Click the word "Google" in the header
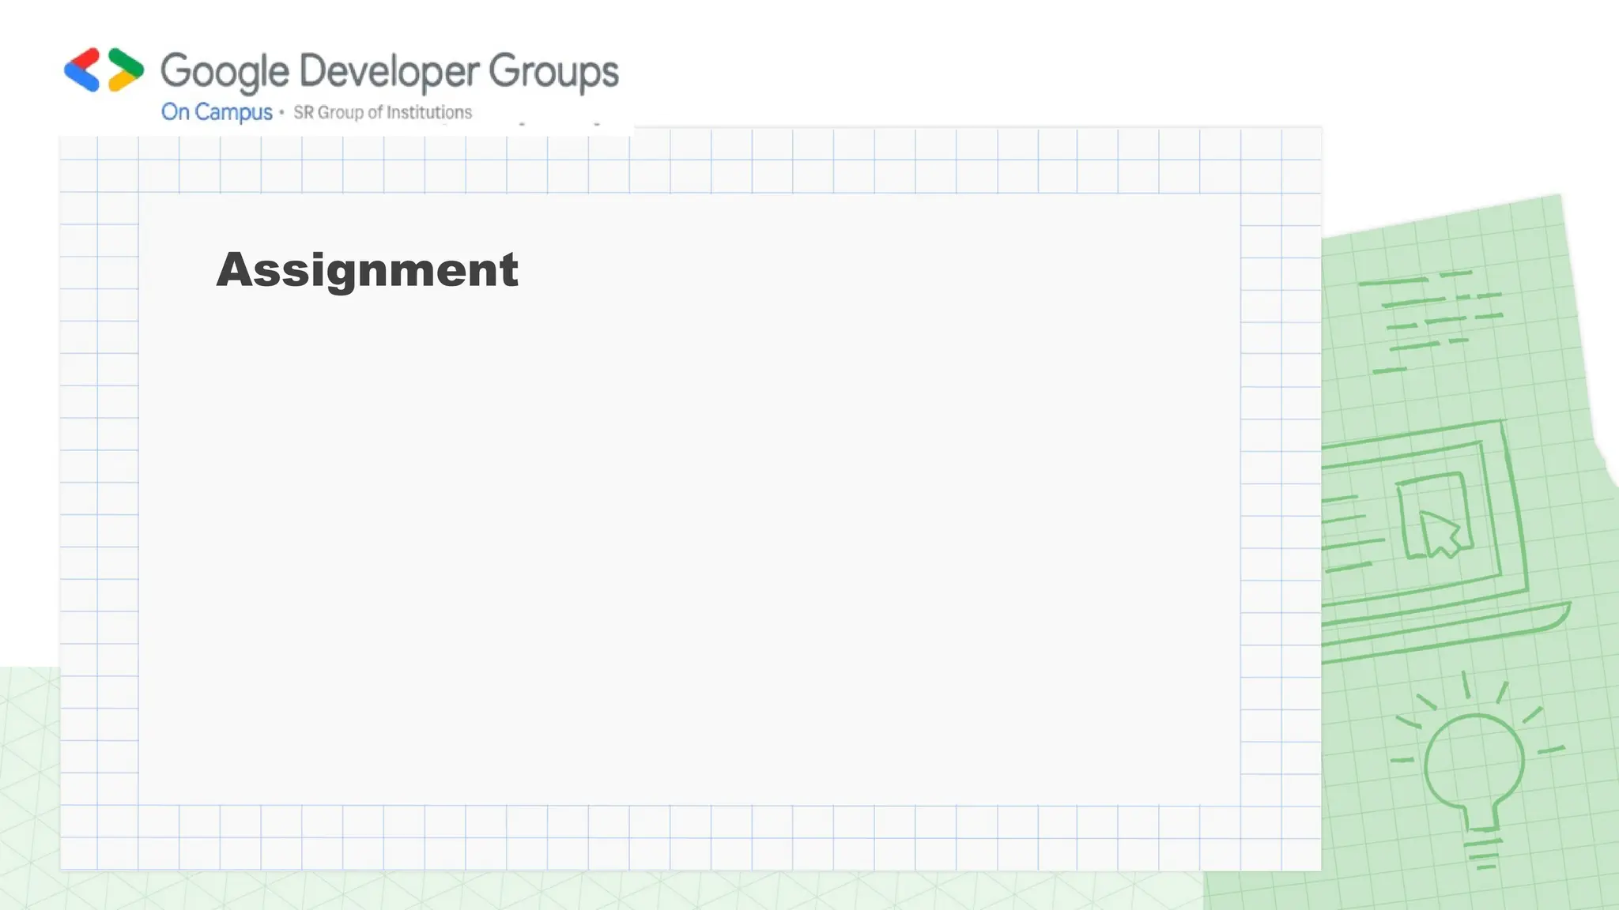This screenshot has width=1619, height=910. pyautogui.click(x=225, y=72)
